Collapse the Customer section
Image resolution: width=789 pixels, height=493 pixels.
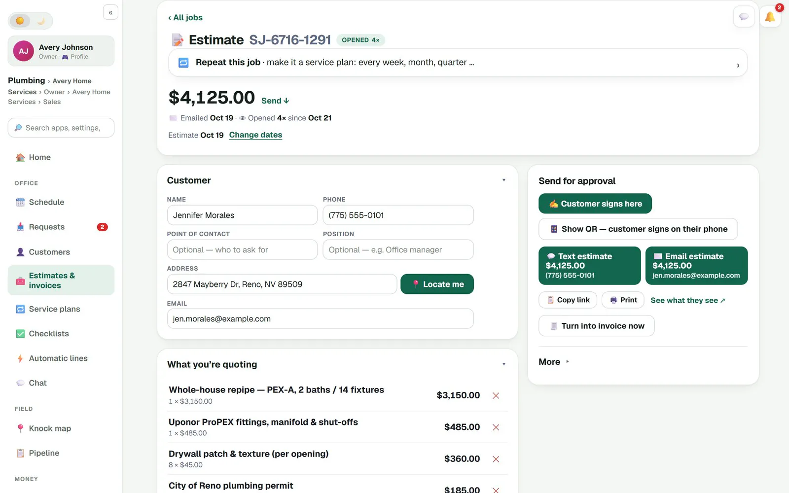coord(503,180)
